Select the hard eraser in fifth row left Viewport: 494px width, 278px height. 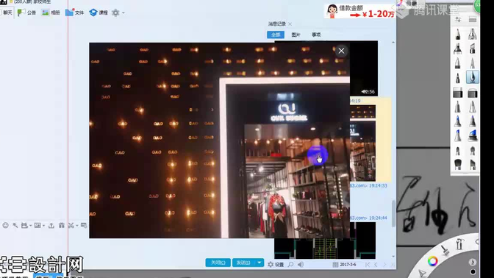point(458,93)
